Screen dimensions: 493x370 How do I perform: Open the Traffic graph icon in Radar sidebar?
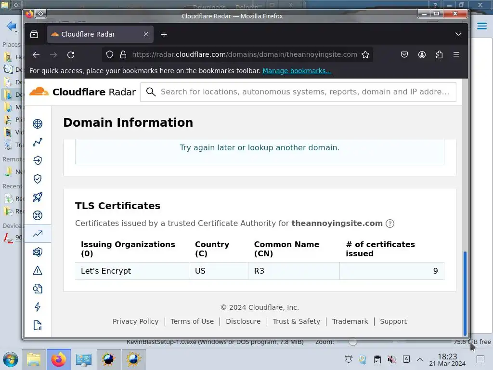pyautogui.click(x=38, y=142)
